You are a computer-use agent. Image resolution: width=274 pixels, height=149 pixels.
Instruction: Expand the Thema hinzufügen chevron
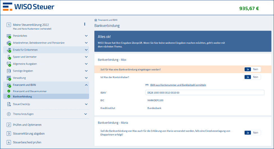click(x=86, y=114)
